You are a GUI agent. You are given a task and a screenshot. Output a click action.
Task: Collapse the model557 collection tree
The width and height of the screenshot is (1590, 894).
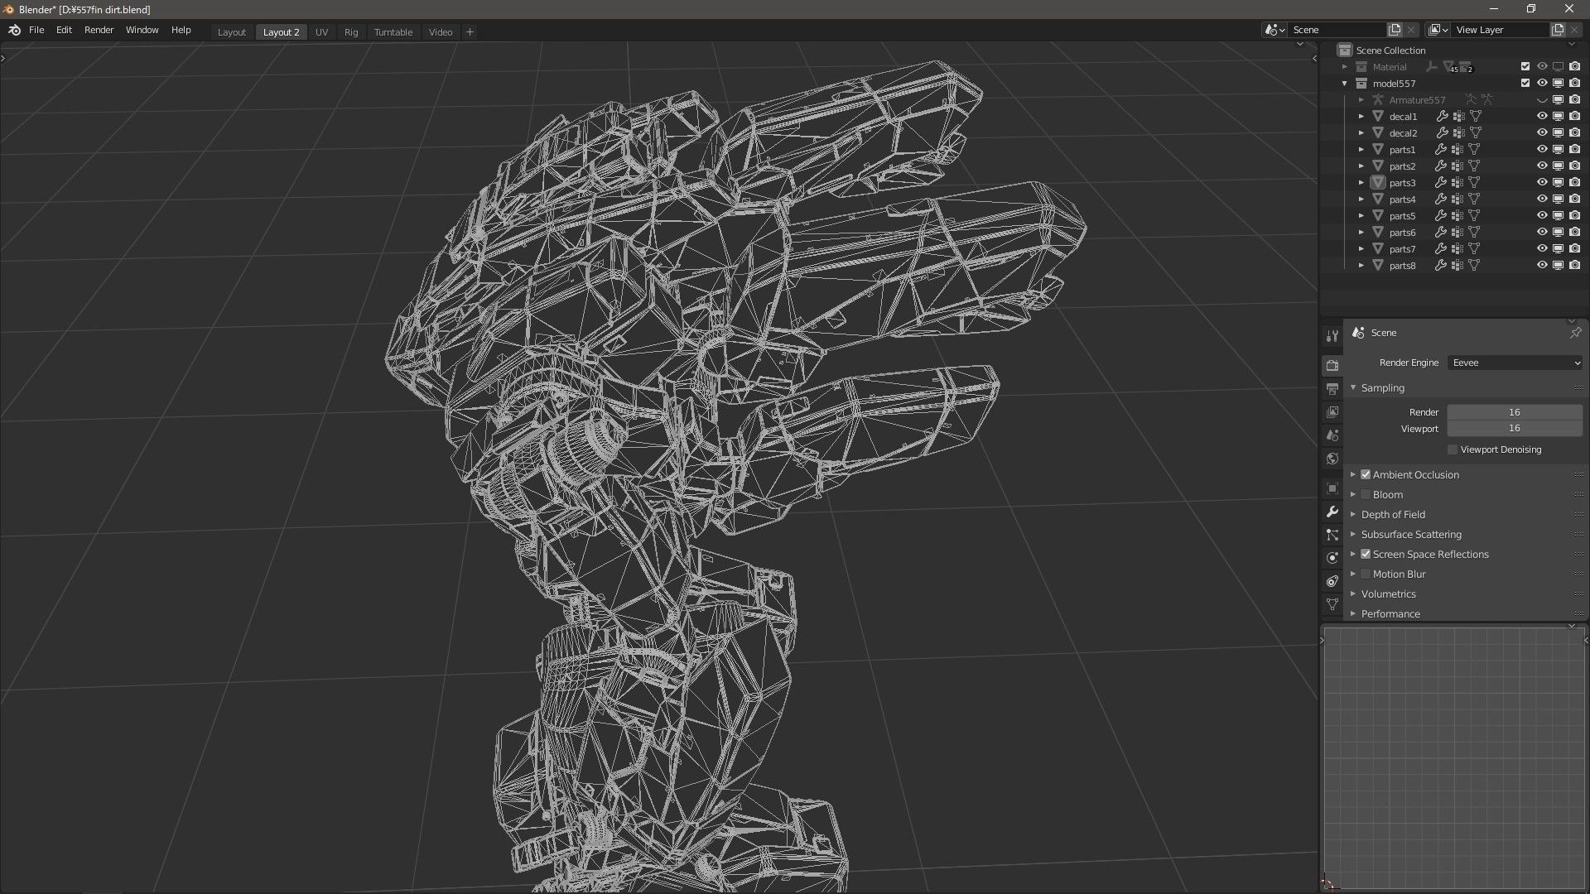pyautogui.click(x=1345, y=84)
